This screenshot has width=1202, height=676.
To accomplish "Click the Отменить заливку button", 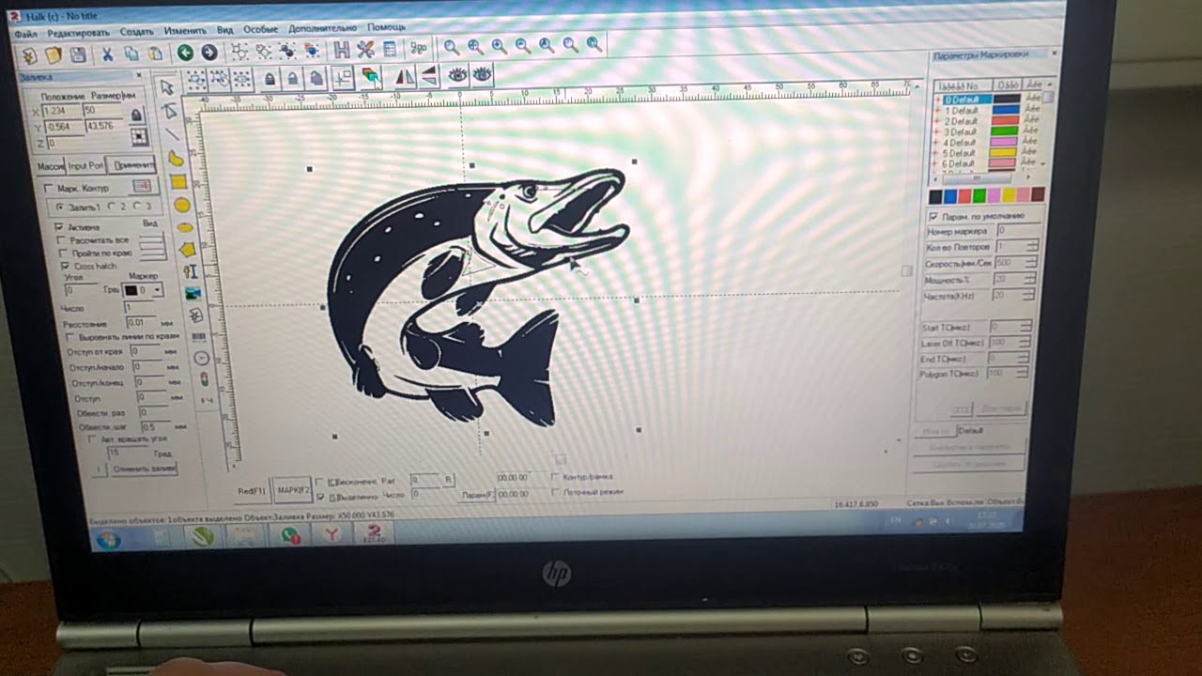I will click(144, 469).
